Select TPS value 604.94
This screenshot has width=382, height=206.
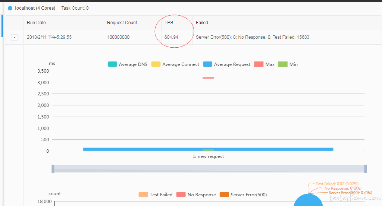pos(171,37)
